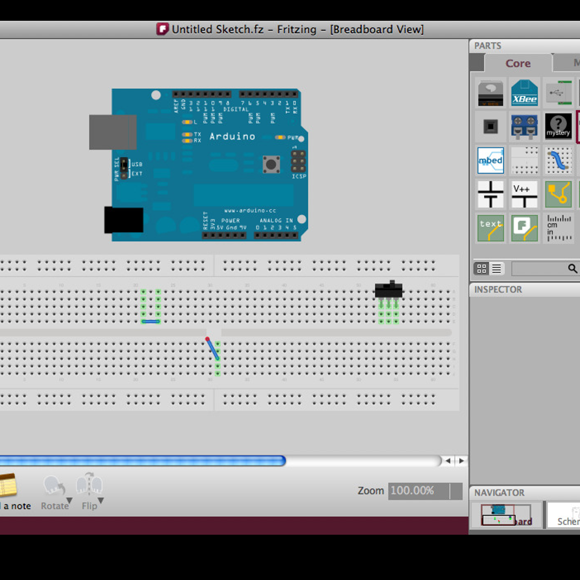Click the horizontal canvas scrollbar thumb

[x=143, y=461]
